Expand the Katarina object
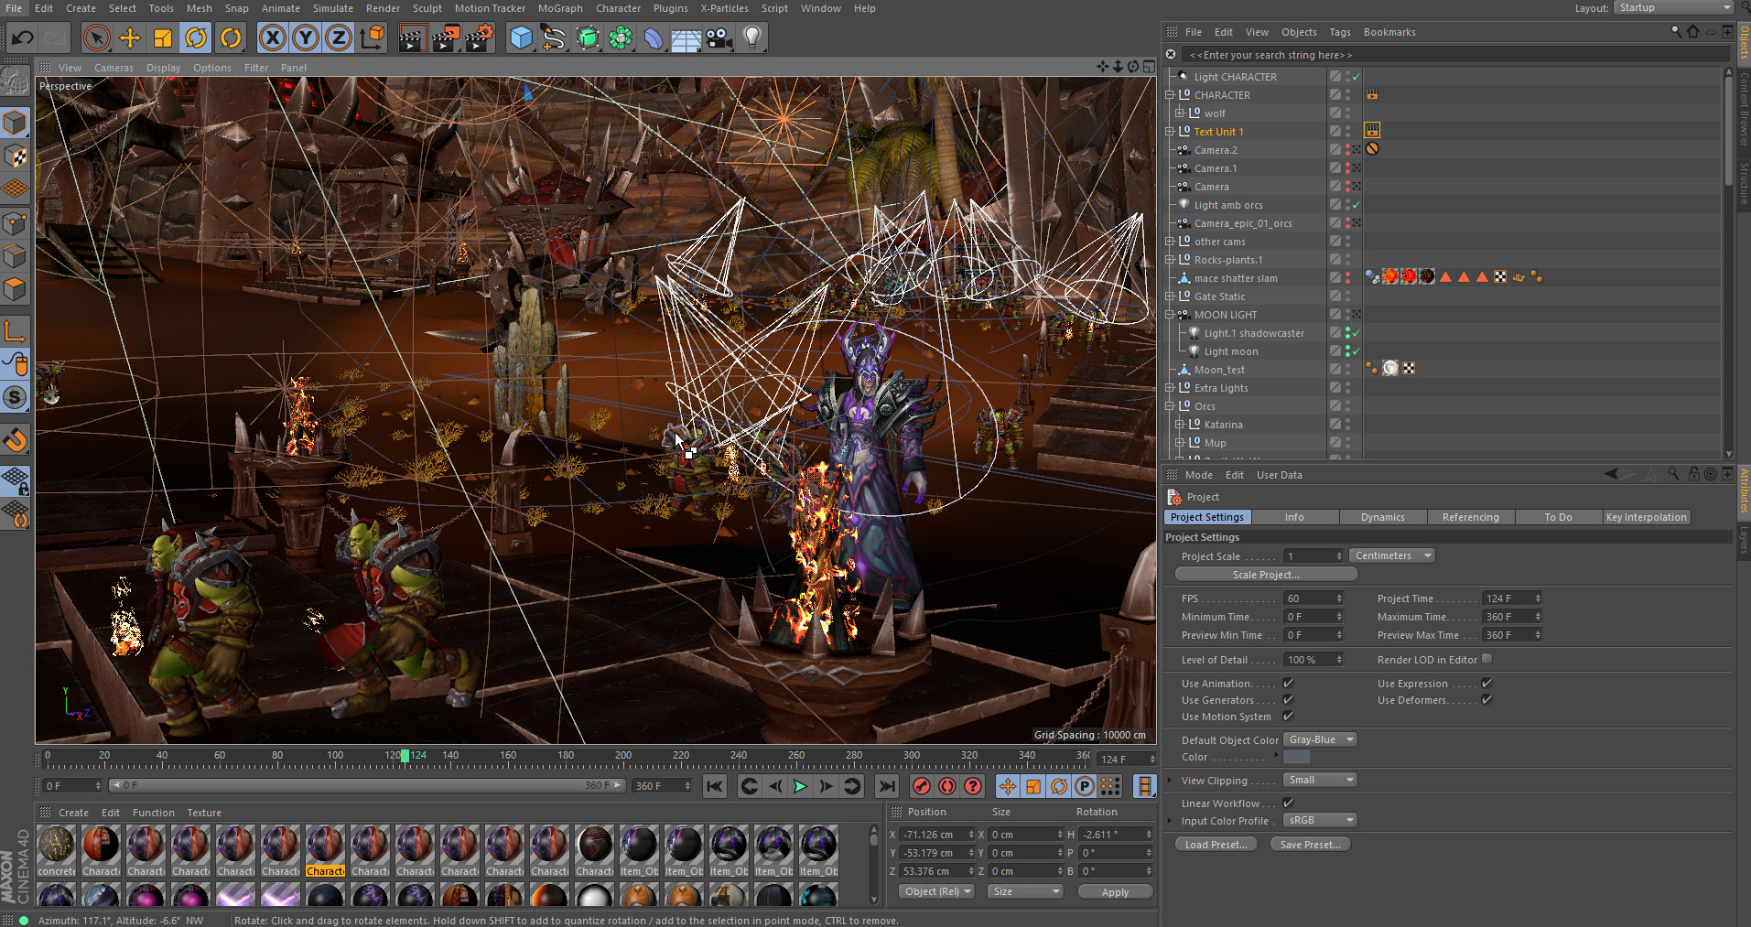1751x927 pixels. click(x=1180, y=425)
